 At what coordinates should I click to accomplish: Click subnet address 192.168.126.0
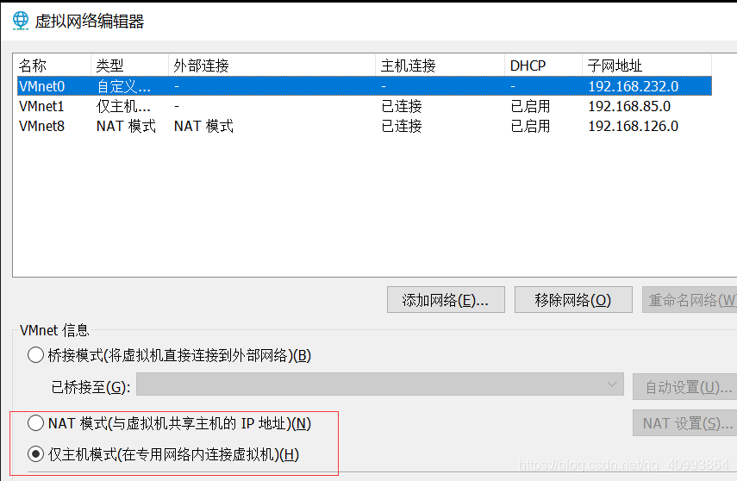coord(633,126)
